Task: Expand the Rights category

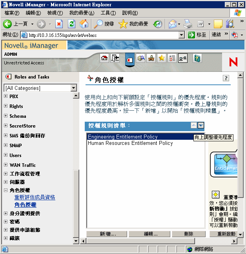Action: 5,106
